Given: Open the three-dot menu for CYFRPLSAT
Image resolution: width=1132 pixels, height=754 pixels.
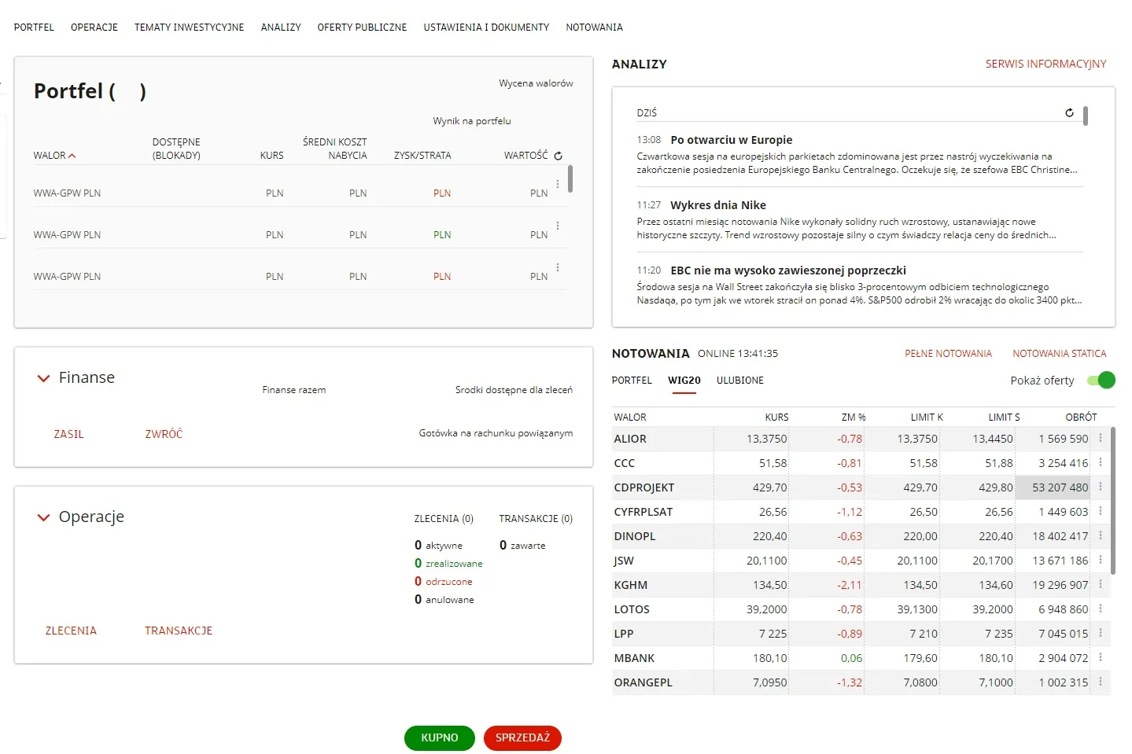Looking at the screenshot, I should tap(1101, 511).
